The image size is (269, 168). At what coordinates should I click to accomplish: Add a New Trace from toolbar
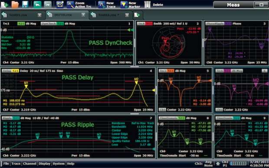107,5
